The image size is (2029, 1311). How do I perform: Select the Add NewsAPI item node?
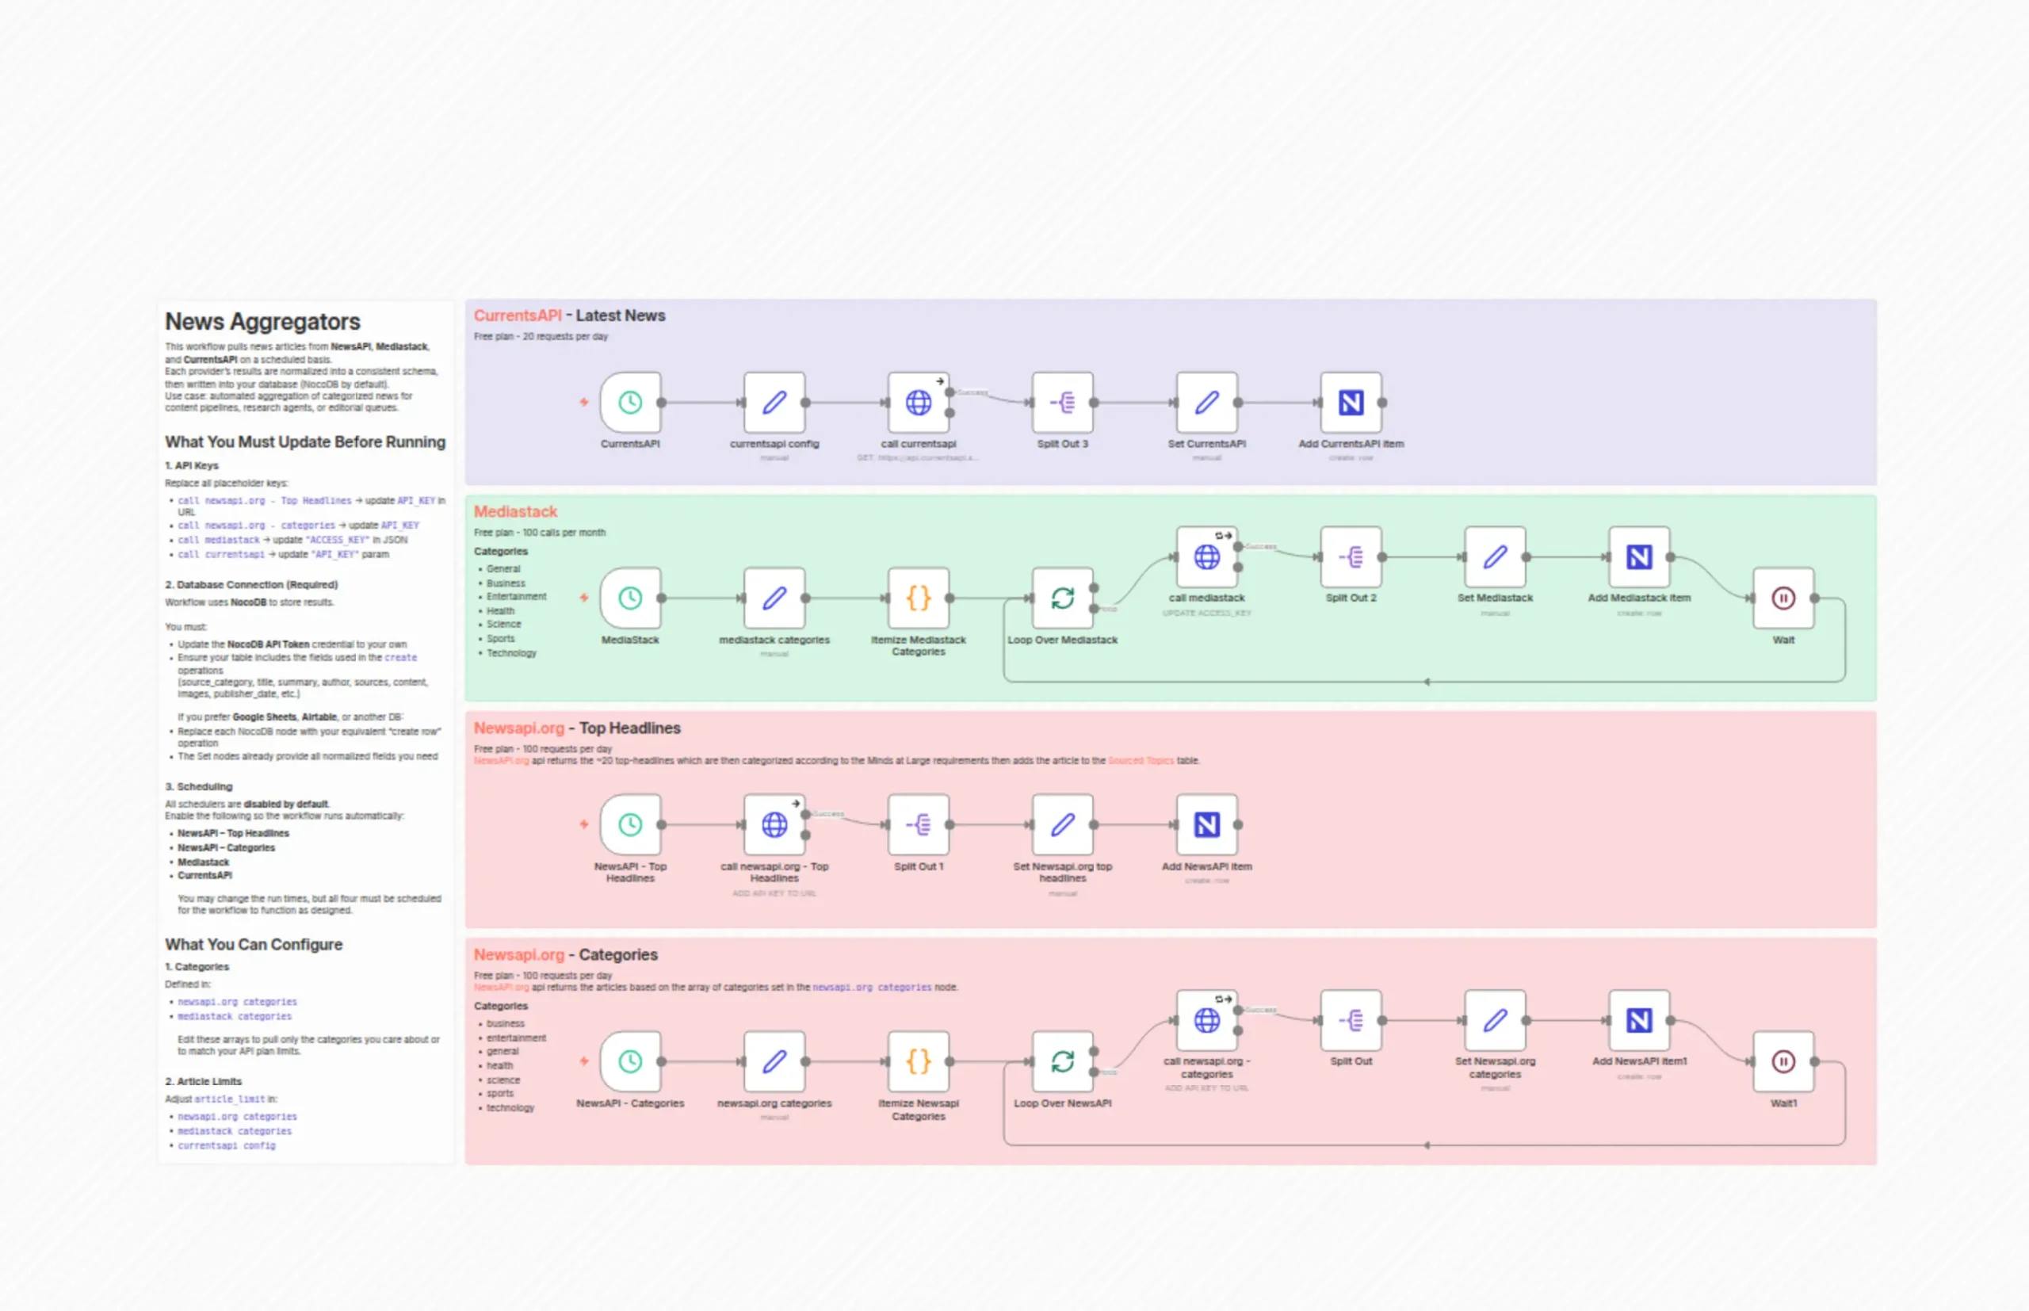coord(1207,824)
